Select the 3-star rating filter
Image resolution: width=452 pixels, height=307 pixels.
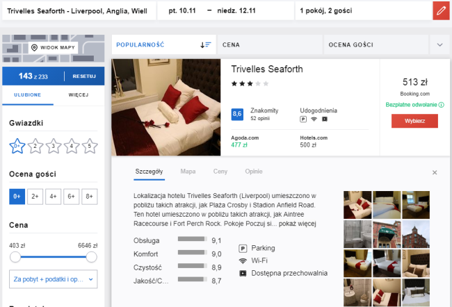pos(54,146)
